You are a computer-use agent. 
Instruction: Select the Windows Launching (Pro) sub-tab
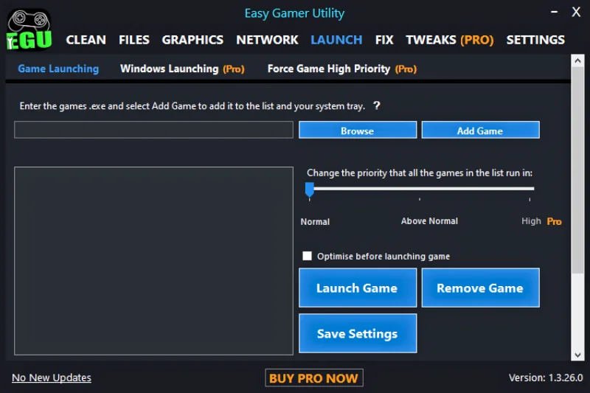pyautogui.click(x=181, y=69)
